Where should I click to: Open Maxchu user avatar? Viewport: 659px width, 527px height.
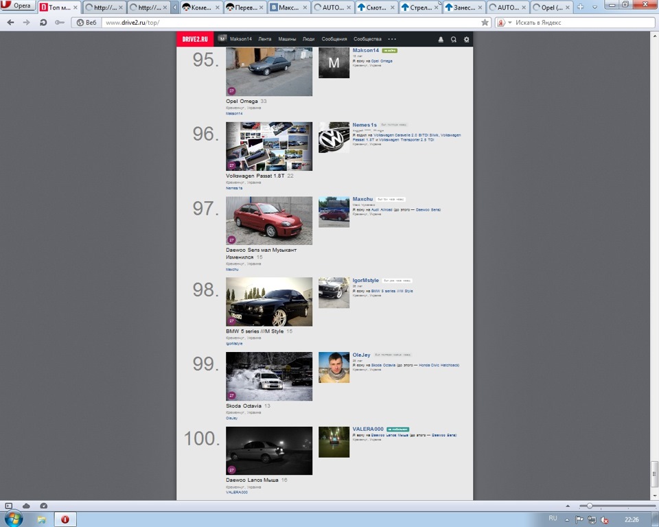[x=334, y=212]
